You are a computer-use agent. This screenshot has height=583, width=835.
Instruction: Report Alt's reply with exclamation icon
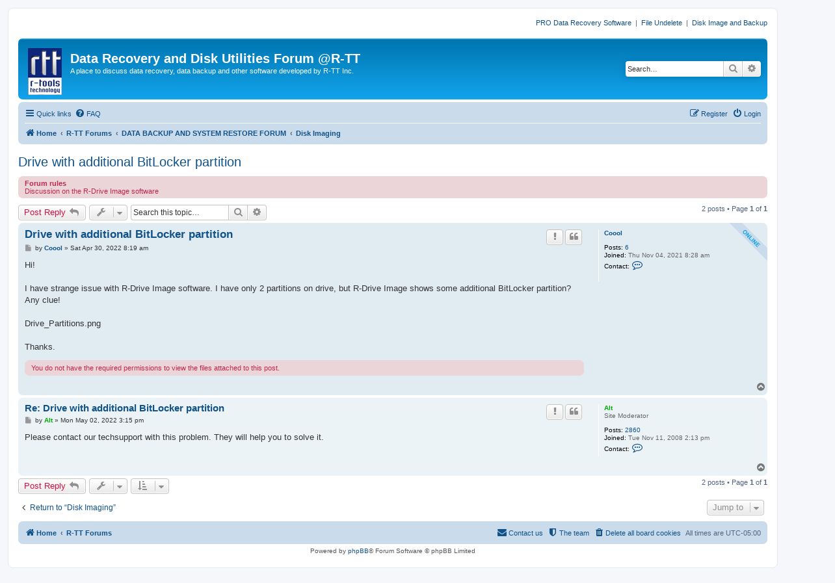coord(555,412)
